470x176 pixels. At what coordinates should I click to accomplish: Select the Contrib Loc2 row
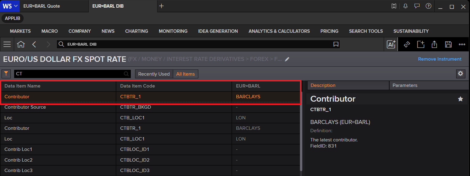tap(150, 160)
